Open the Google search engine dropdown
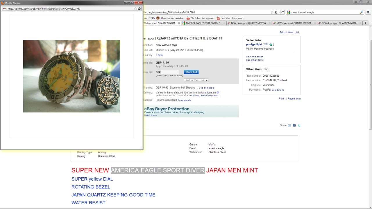Image resolution: width=372 pixels, height=209 pixels. 289,12
